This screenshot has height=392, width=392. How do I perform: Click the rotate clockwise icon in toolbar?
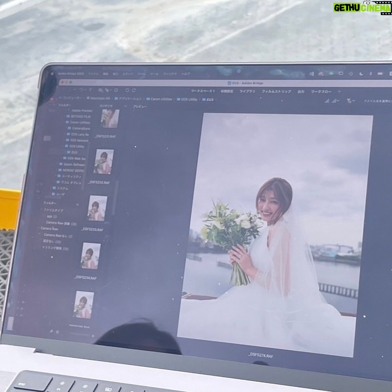134,90
